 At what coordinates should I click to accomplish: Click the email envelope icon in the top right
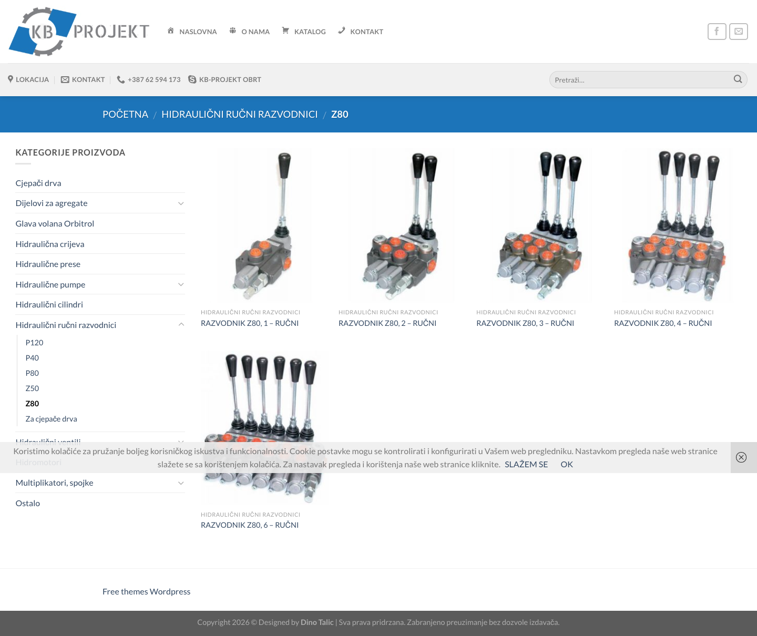click(x=738, y=32)
